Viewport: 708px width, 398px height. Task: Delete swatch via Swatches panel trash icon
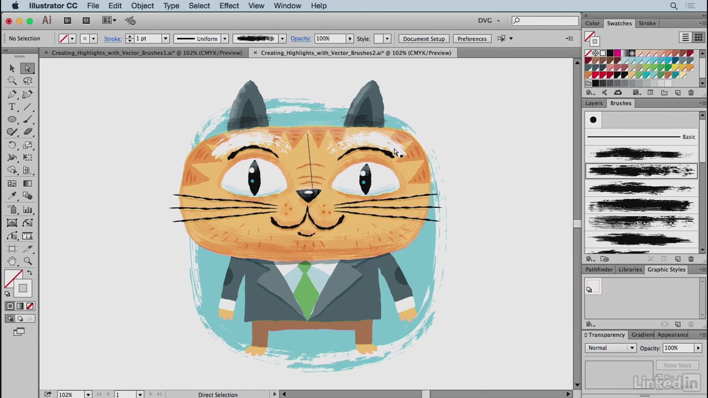(x=691, y=93)
